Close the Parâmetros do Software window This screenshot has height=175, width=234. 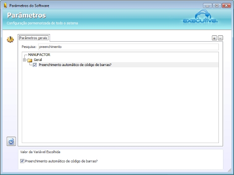click(226, 5)
